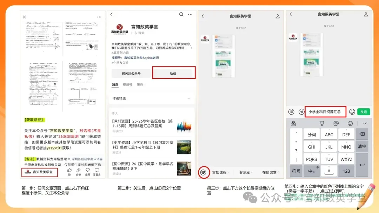
Task: Open the 深圳各区初中期末试卷 search link
Action: click(x=85, y=159)
